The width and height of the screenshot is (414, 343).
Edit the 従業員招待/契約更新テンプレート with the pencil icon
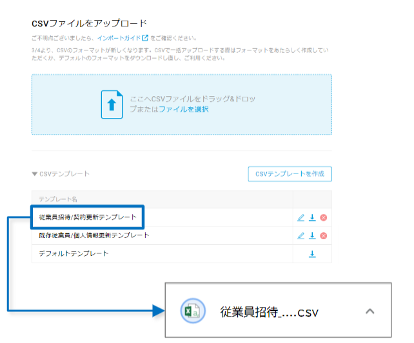pos(301,217)
